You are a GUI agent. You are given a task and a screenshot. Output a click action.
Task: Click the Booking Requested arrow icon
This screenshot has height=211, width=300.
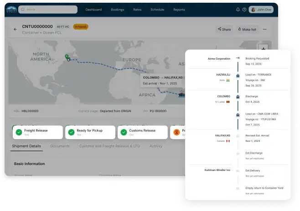[238, 58]
